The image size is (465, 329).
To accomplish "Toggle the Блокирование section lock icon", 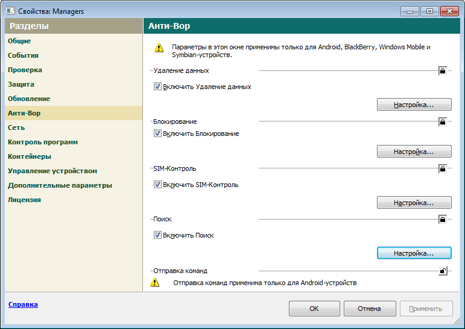I will point(443,122).
